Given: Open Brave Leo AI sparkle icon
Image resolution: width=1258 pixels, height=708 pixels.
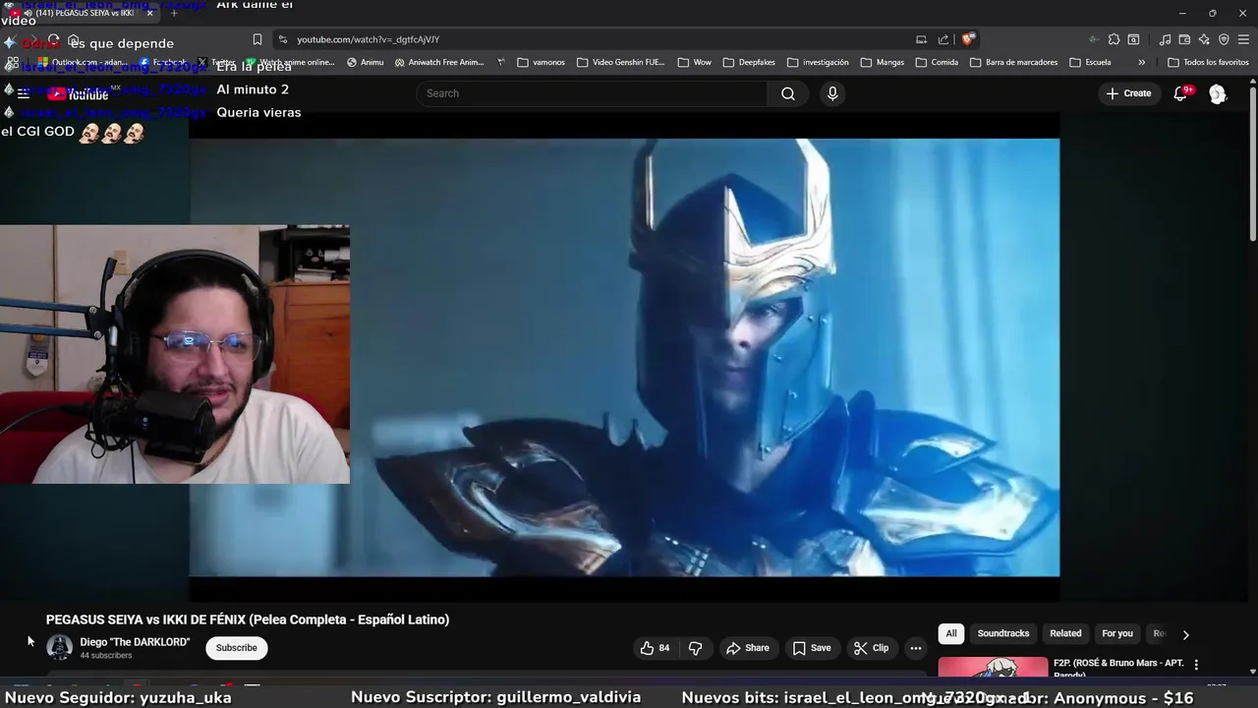Looking at the screenshot, I should [x=1204, y=39].
